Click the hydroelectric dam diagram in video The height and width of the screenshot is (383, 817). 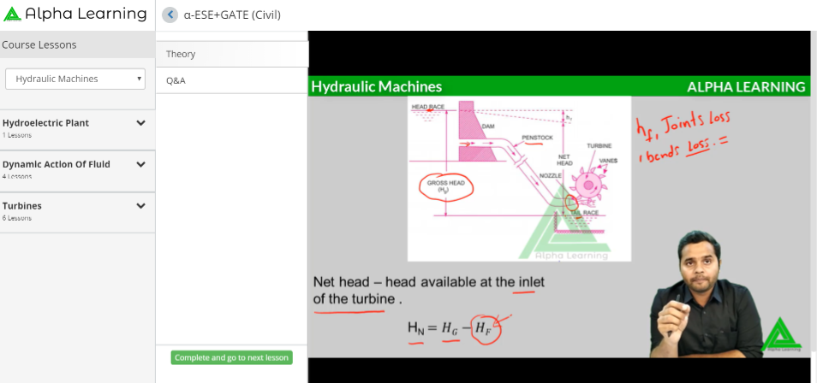click(518, 177)
